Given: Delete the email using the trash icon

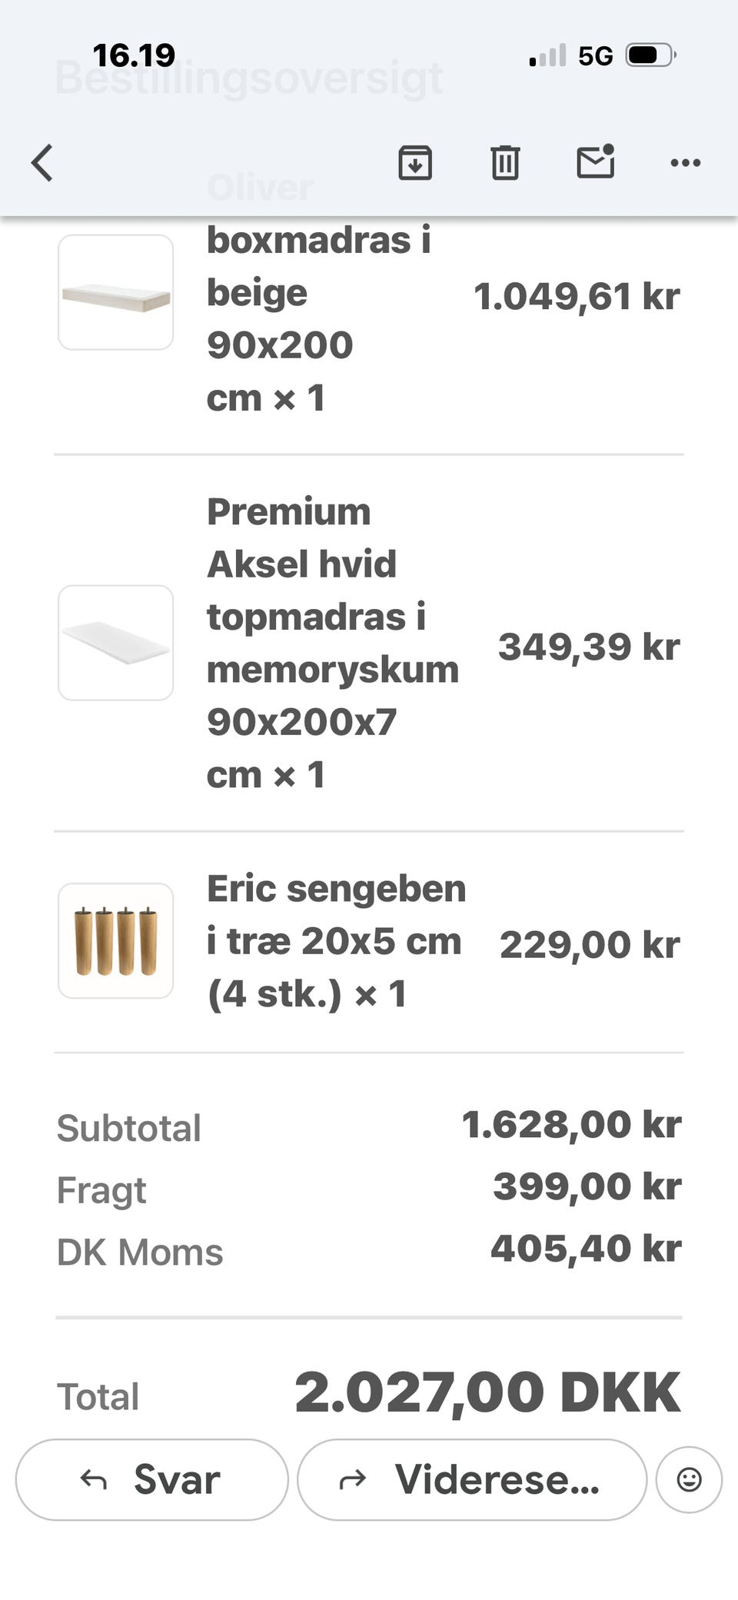Looking at the screenshot, I should coord(505,162).
